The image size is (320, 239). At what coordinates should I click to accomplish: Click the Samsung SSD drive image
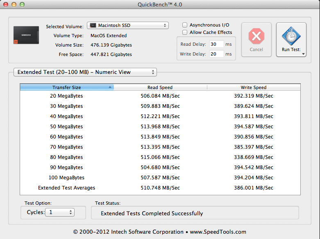click(x=26, y=35)
